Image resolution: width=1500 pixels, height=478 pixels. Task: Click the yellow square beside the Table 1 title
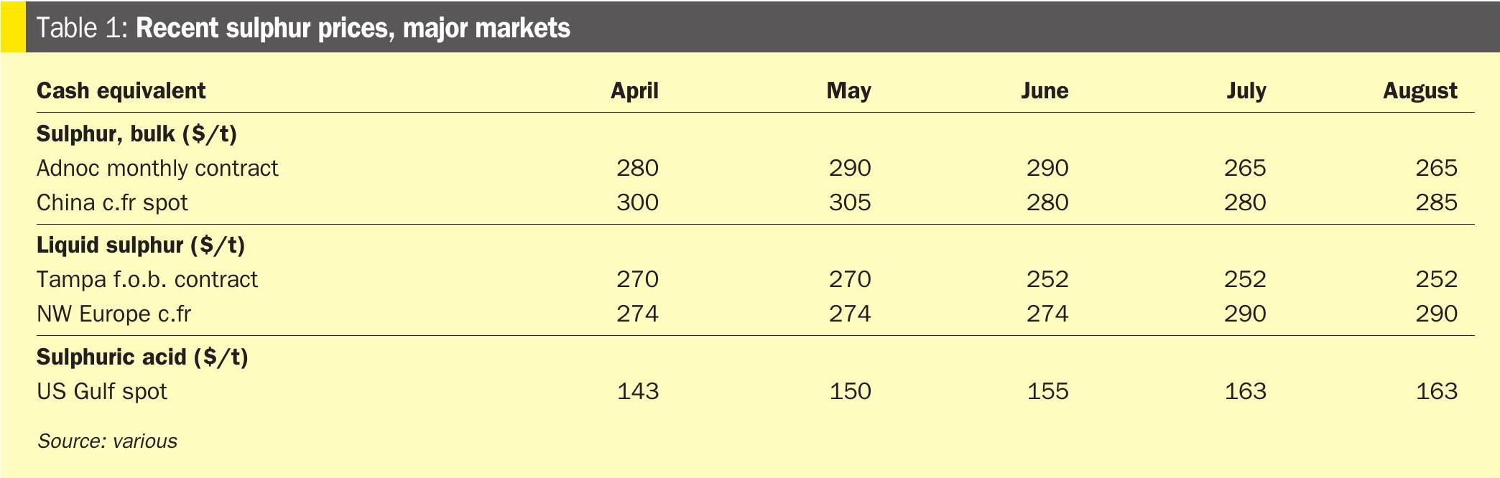tap(13, 27)
